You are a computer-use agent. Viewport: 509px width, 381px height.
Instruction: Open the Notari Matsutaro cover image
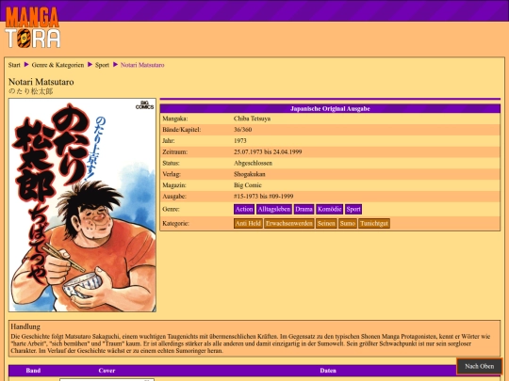coord(82,205)
